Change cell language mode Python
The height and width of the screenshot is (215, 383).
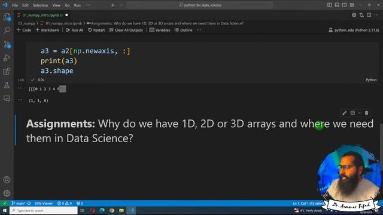371,80
